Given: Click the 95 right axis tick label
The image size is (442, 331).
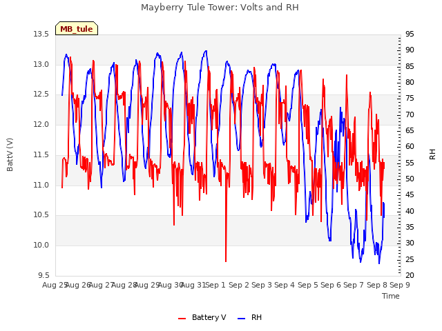Looking at the screenshot, I should [410, 34].
